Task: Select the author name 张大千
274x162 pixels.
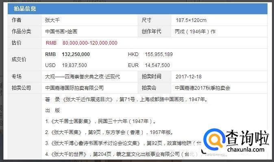Action: pyautogui.click(x=52, y=20)
